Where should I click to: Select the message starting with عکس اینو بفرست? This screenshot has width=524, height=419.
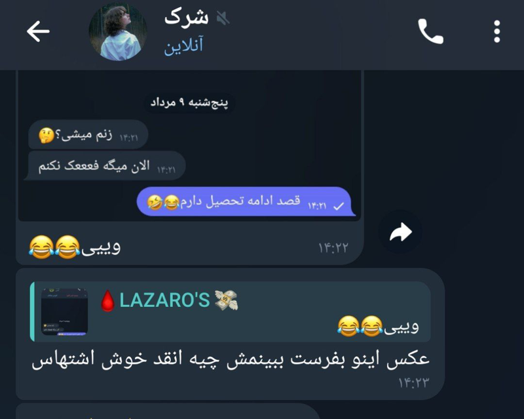click(231, 359)
